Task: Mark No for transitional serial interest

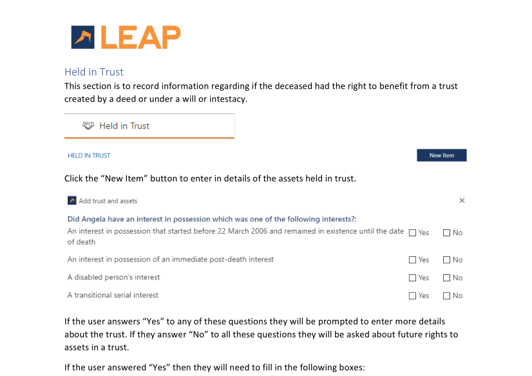Action: tap(446, 296)
